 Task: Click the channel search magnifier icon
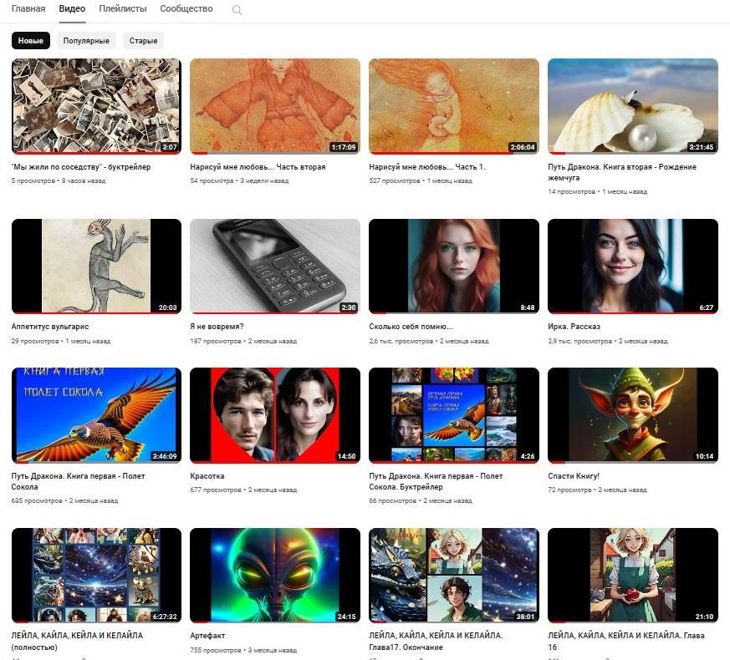237,10
